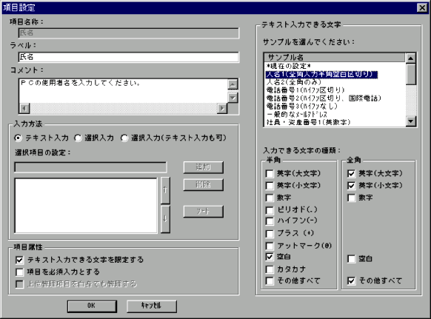Close the 項目設定 dialog

pos(422,7)
